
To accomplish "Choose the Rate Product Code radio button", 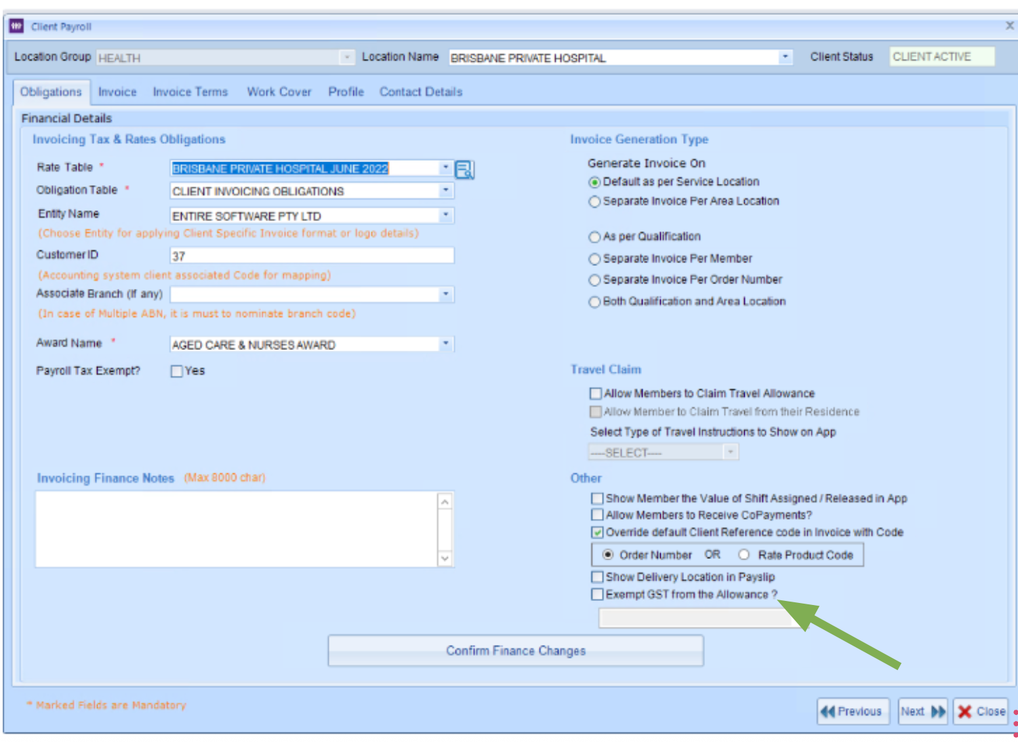I will coord(745,554).
